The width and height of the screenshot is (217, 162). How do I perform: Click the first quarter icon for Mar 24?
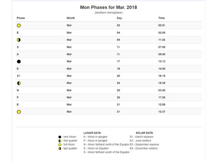click(x=19, y=83)
